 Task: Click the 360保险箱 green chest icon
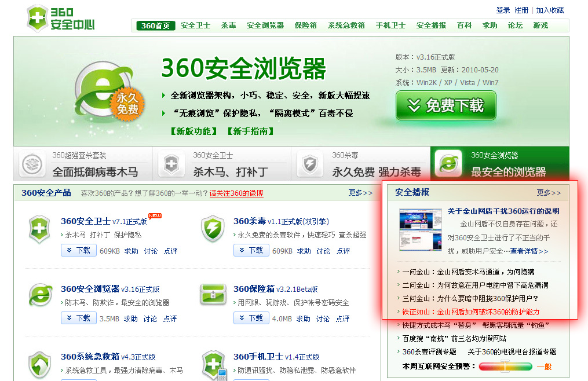coord(213,294)
